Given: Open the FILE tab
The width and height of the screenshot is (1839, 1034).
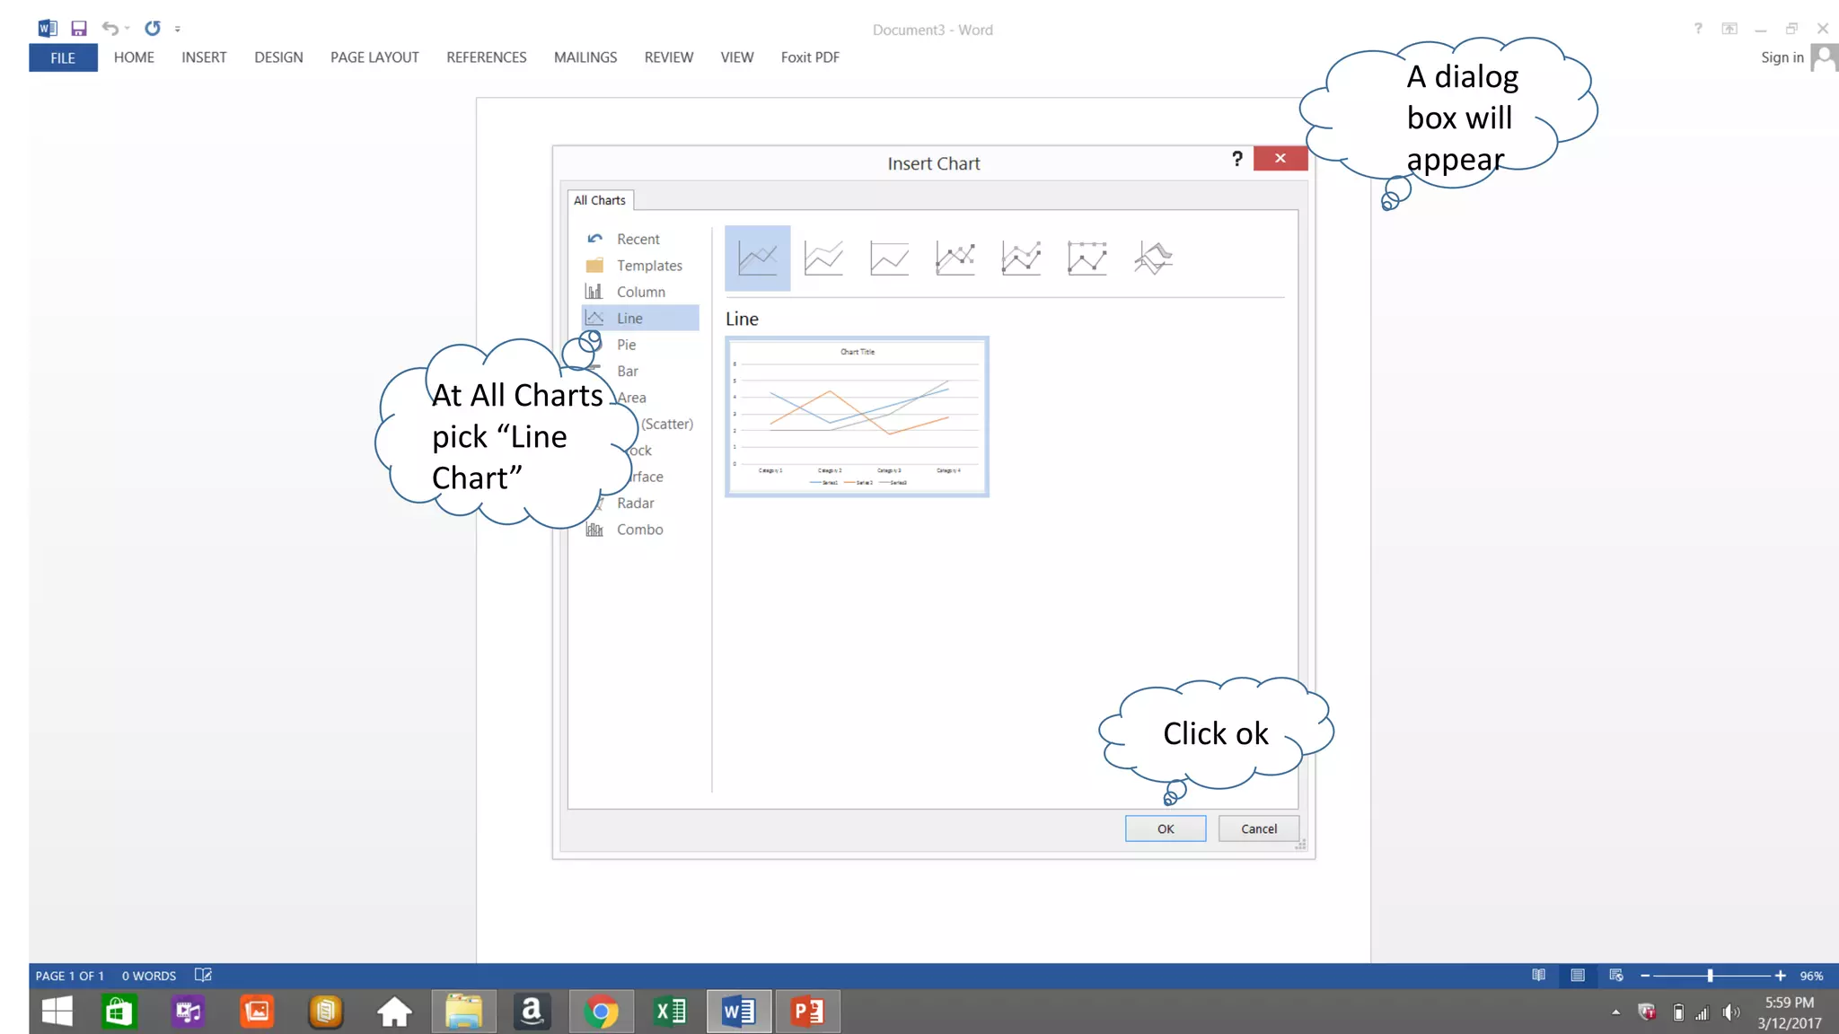Looking at the screenshot, I should click(x=63, y=57).
